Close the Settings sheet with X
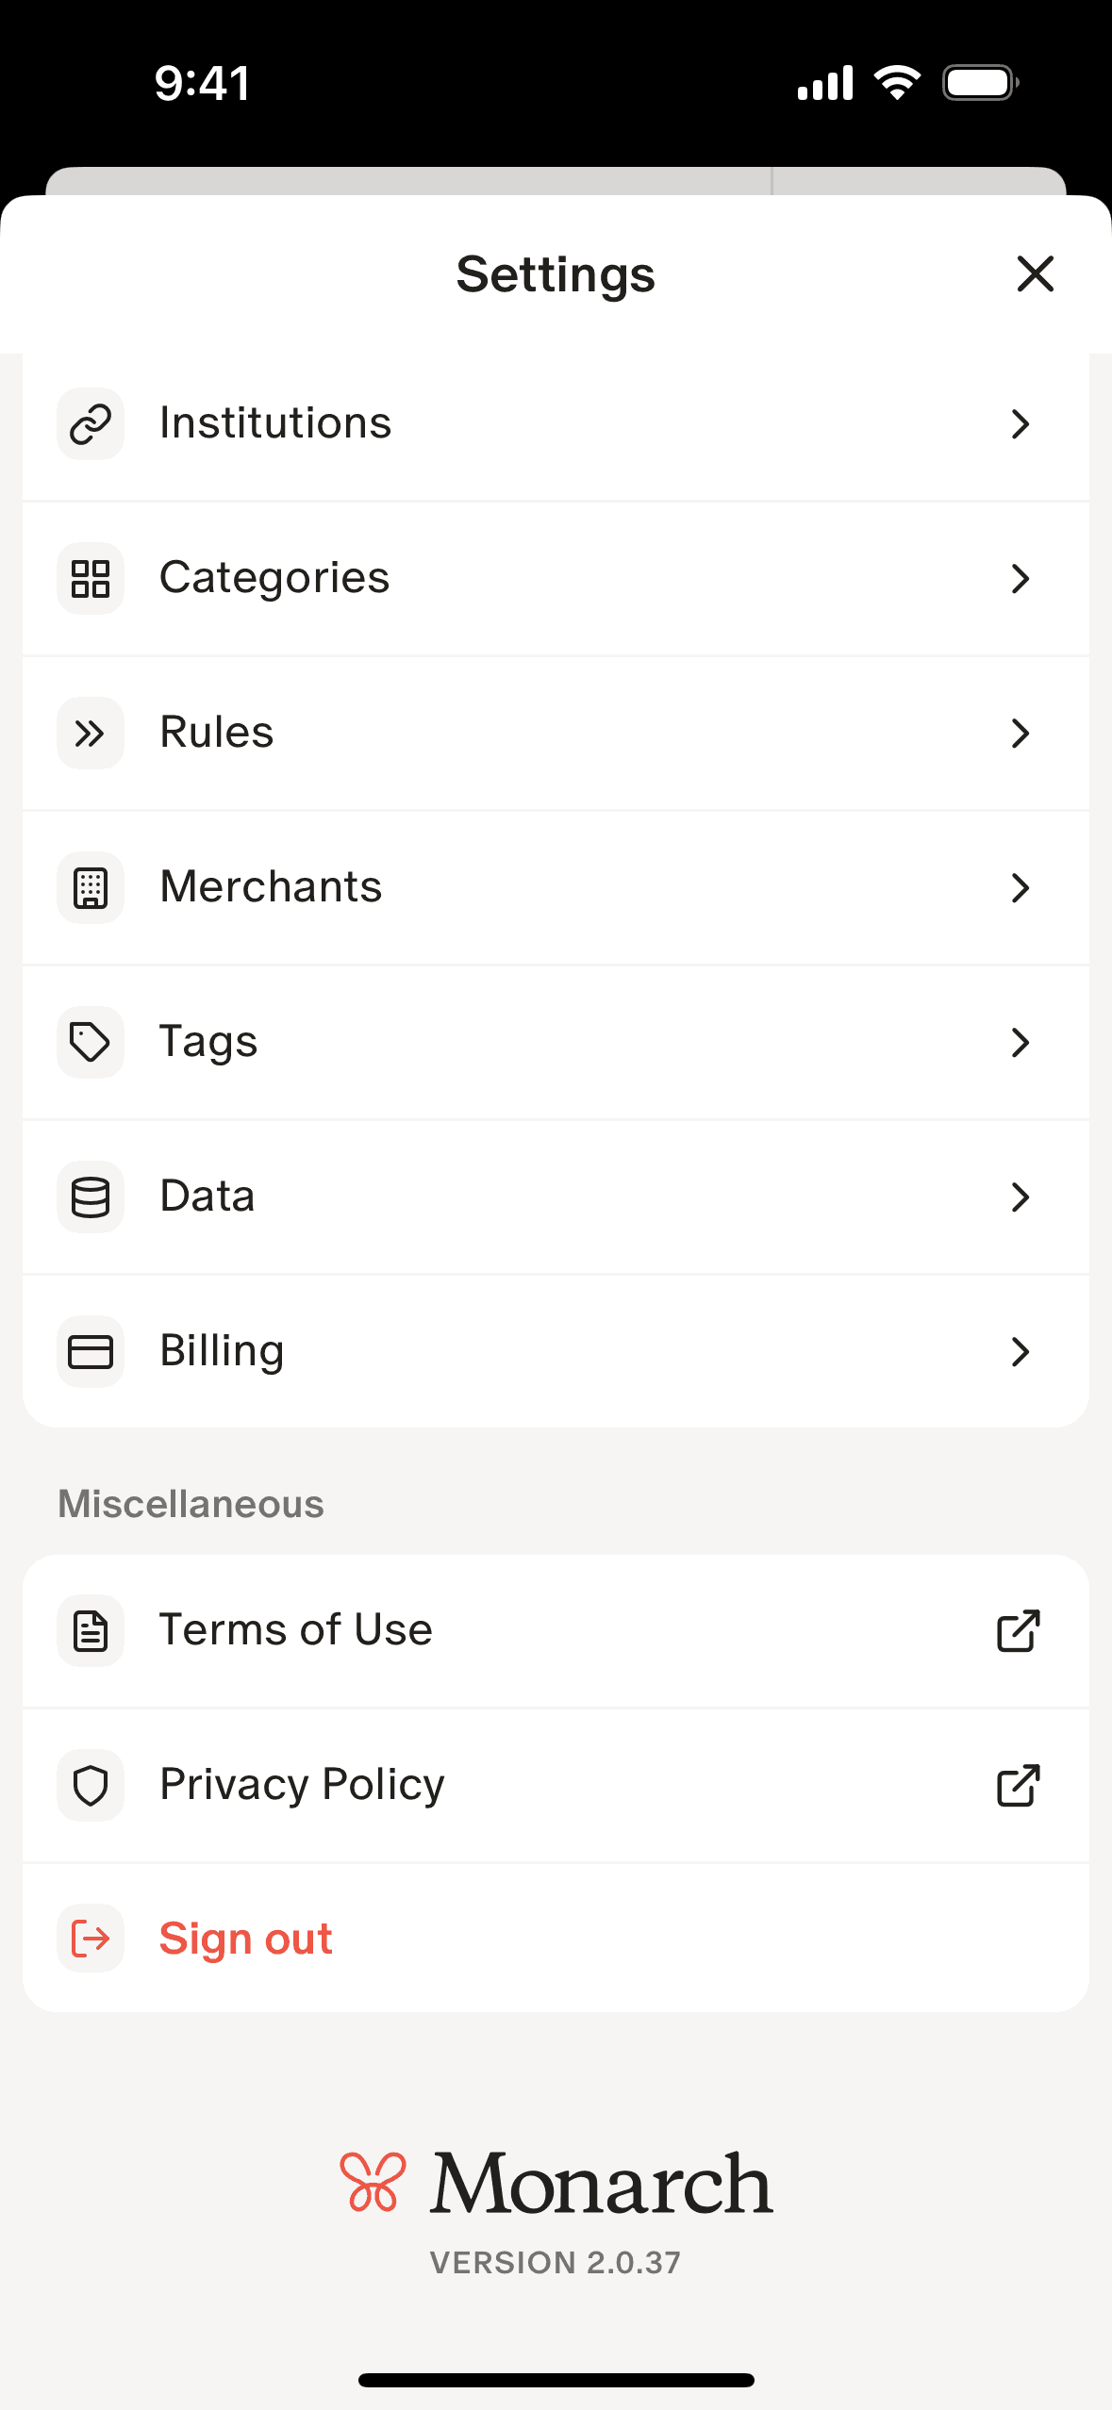This screenshot has height=2410, width=1112. pyautogui.click(x=1035, y=274)
